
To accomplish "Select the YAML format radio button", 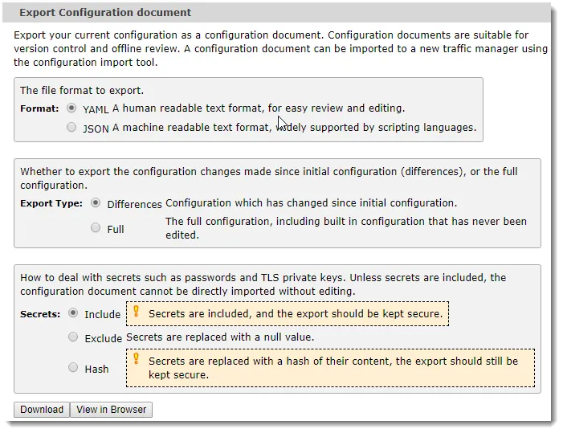I will tap(71, 108).
